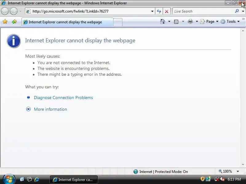
Task: Click the red Stop button
Action: point(167,11)
